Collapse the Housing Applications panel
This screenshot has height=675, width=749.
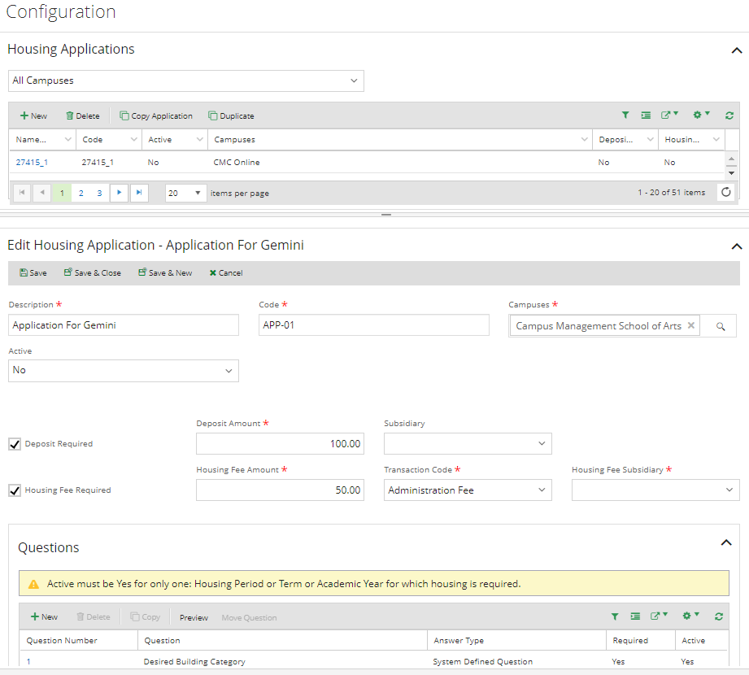click(x=737, y=50)
